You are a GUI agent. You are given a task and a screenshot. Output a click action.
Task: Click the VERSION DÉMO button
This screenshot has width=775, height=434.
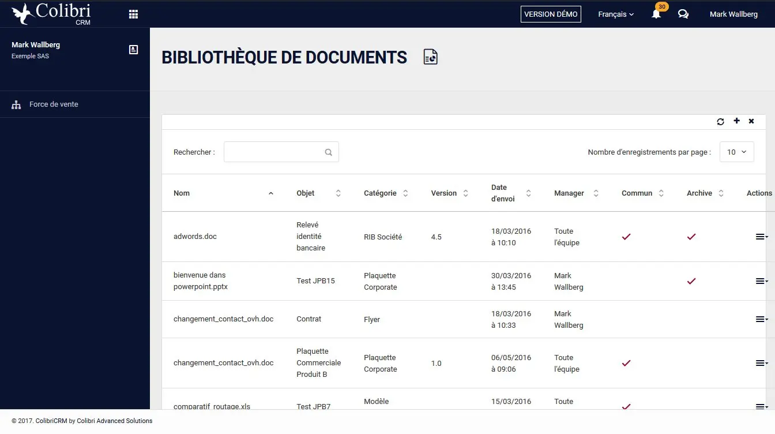click(551, 14)
